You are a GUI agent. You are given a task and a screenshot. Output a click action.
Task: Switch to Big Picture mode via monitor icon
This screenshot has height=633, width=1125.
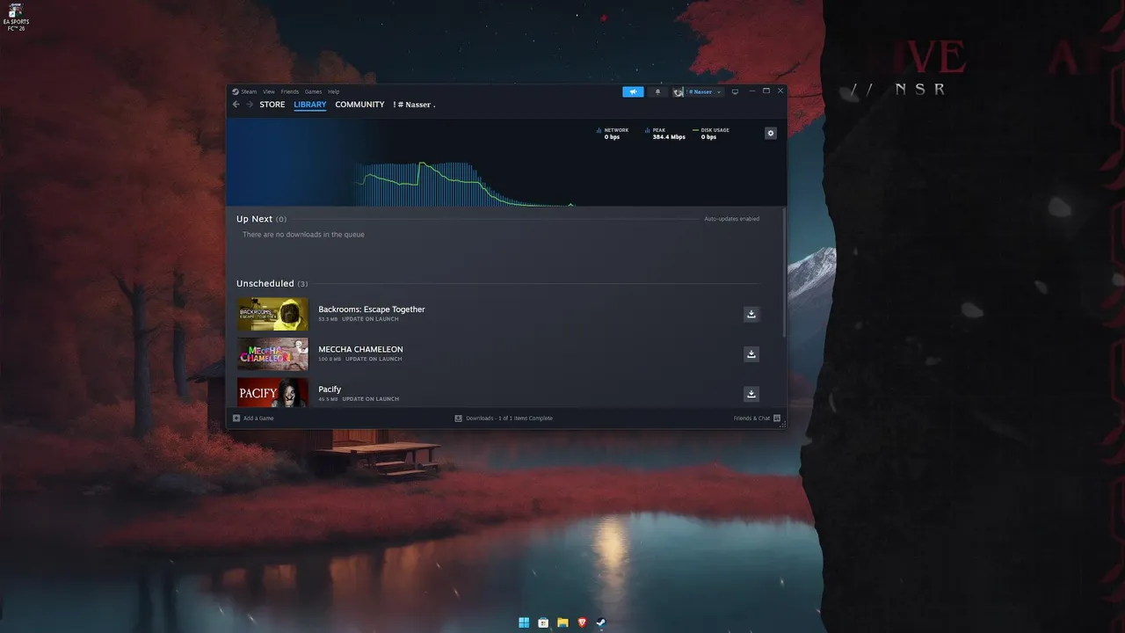[x=735, y=91]
